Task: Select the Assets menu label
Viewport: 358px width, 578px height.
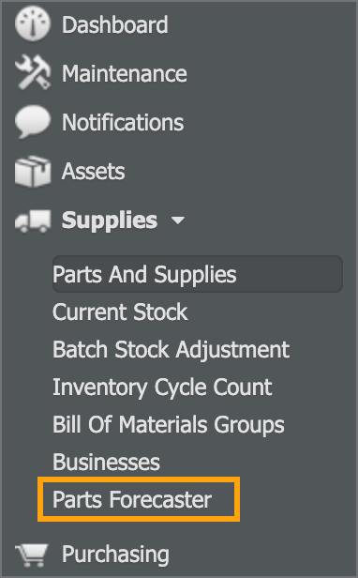Action: (x=93, y=171)
